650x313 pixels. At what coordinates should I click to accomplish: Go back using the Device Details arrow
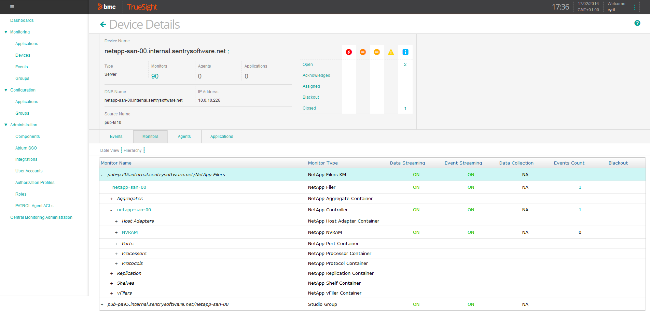pos(103,25)
